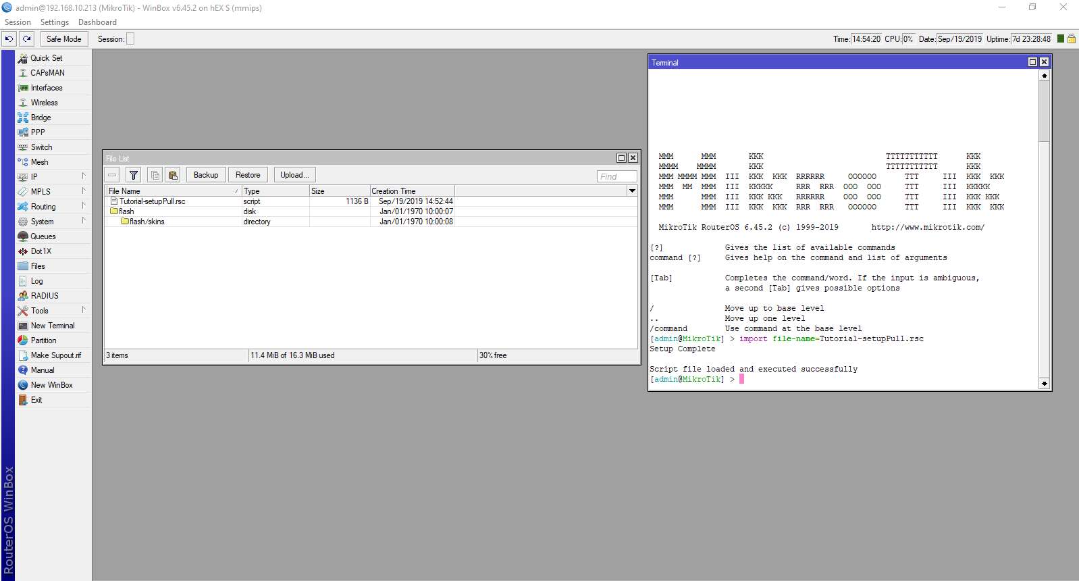Open the PPP menu
This screenshot has width=1079, height=581.
tap(53, 132)
